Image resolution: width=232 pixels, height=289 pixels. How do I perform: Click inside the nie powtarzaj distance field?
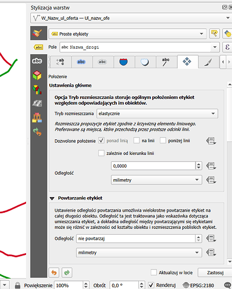(136, 239)
